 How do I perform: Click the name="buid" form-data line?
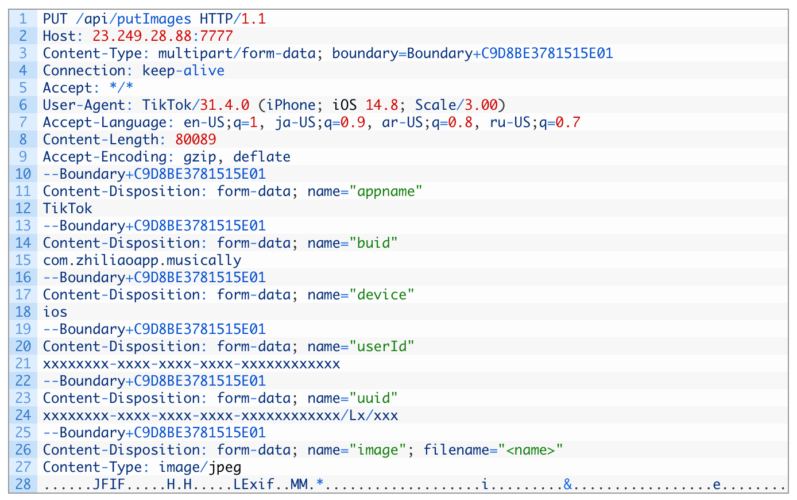pos(220,243)
